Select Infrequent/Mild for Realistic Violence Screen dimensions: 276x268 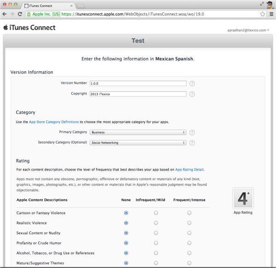pos(156,223)
